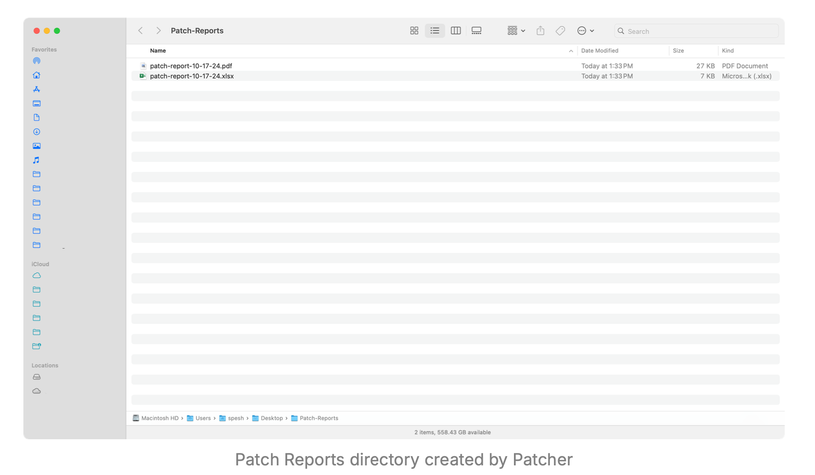Click the PDF document file icon
The height and width of the screenshot is (475, 815).
(143, 66)
